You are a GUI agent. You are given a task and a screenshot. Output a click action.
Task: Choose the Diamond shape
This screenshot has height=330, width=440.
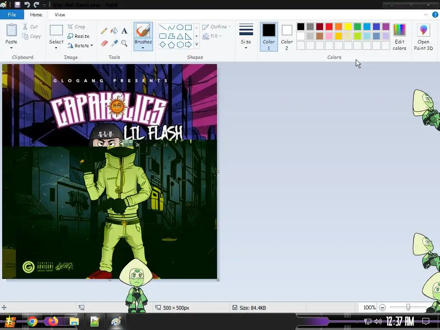pyautogui.click(x=162, y=45)
